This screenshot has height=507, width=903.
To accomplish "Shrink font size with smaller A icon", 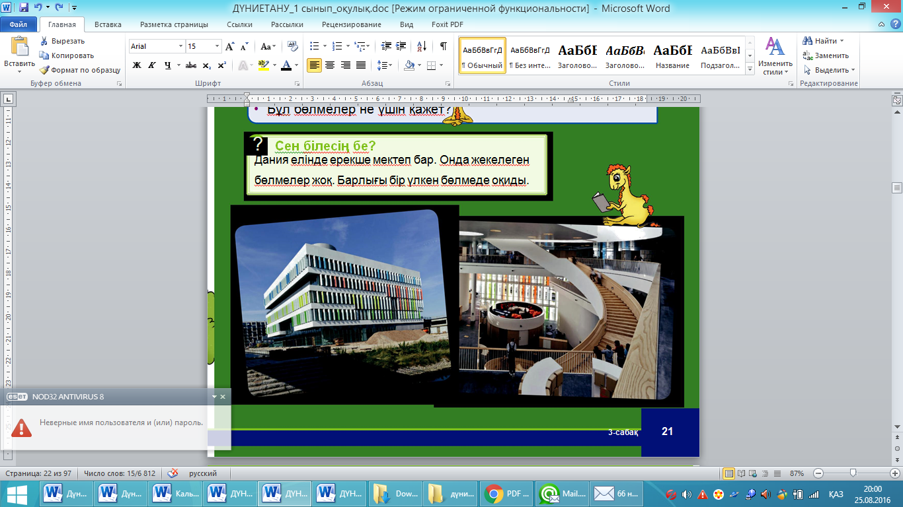I will click(x=244, y=46).
